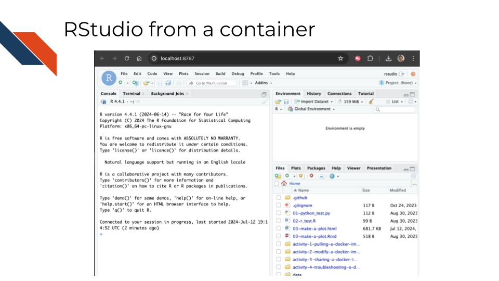The image size is (499, 281).
Task: Bookmark localhost:8787 with the star
Action: [340, 58]
